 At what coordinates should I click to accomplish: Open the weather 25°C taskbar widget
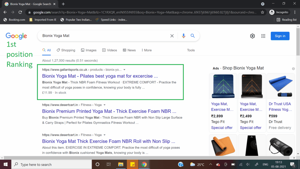pos(197,164)
